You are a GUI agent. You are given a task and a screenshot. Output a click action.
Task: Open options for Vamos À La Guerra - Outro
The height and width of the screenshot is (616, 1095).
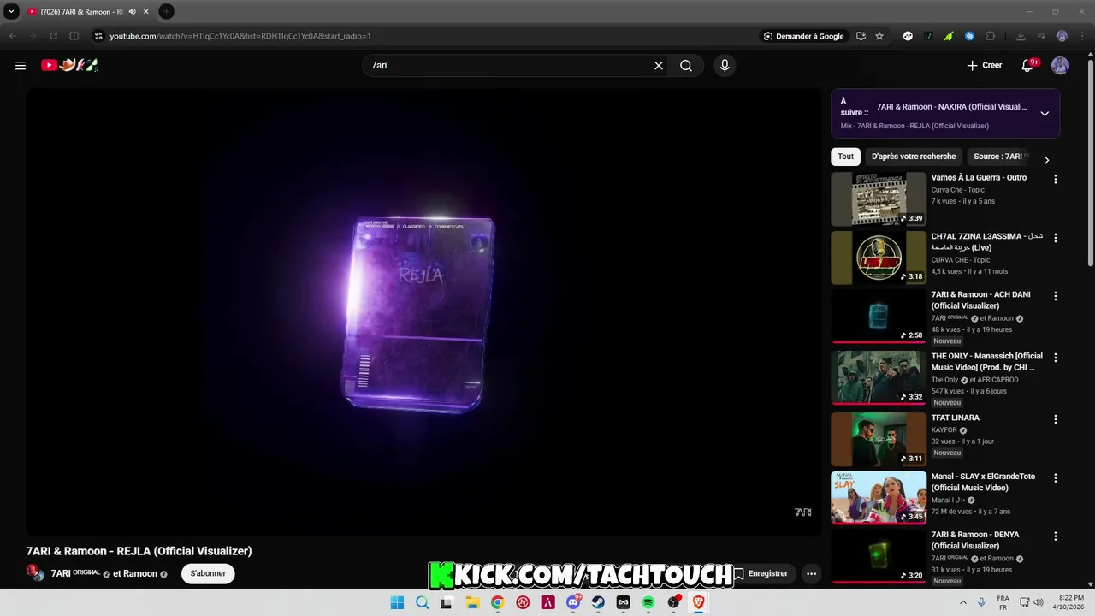pyautogui.click(x=1055, y=180)
